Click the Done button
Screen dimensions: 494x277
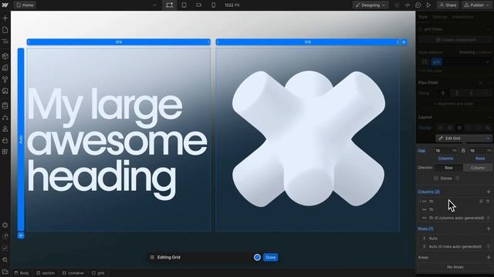click(271, 257)
